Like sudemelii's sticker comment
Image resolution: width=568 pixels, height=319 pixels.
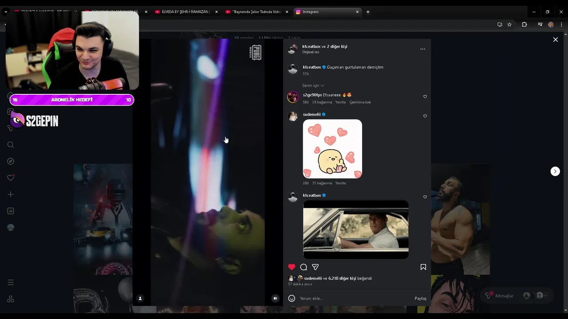pyautogui.click(x=425, y=116)
